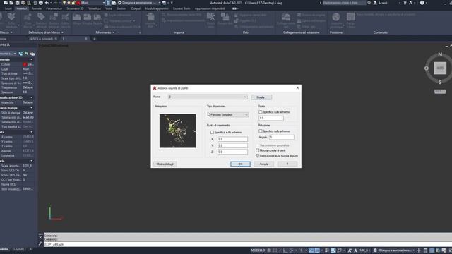Click the workspace gear icon in title bar
452x254 pixels.
pyautogui.click(x=120, y=3)
